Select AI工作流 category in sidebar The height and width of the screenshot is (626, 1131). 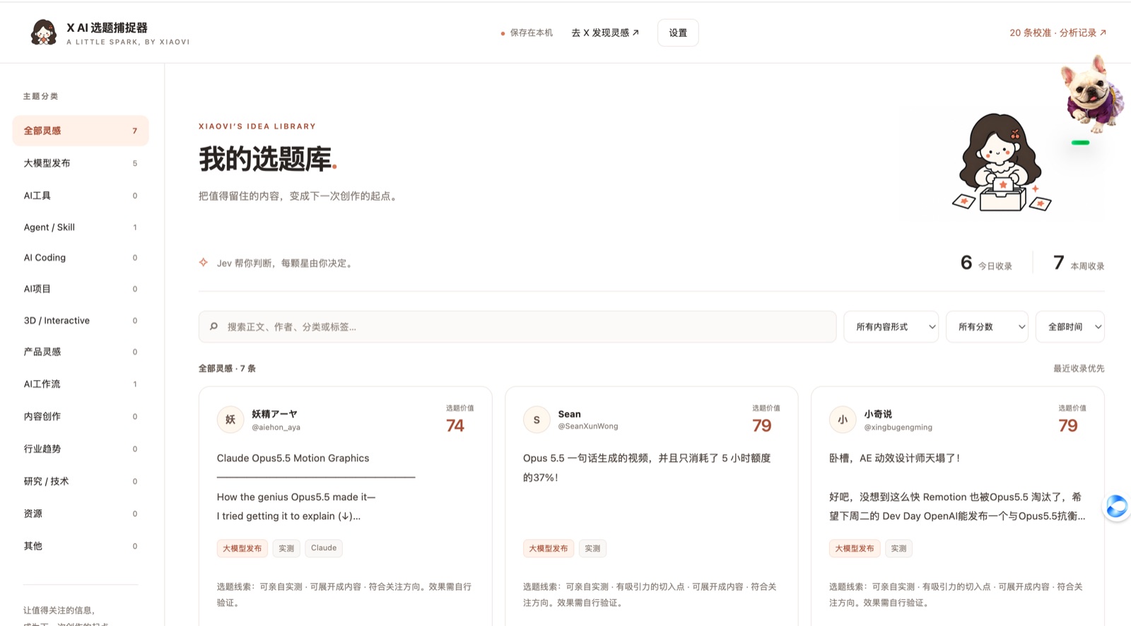[81, 384]
